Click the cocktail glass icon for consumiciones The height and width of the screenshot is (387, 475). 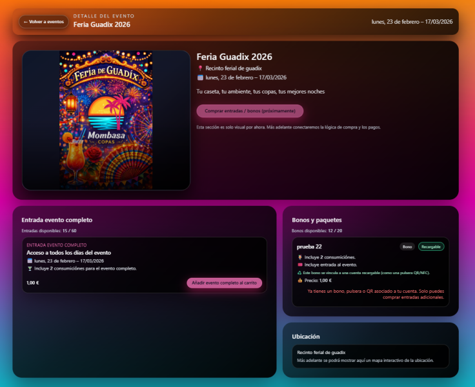click(x=29, y=268)
